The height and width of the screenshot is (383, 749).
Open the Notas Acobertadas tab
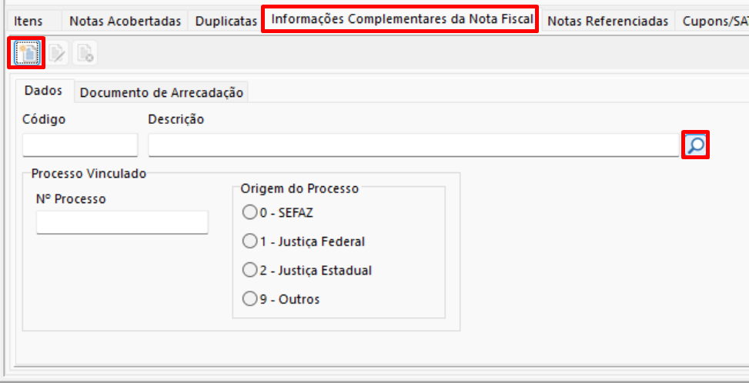tap(125, 21)
